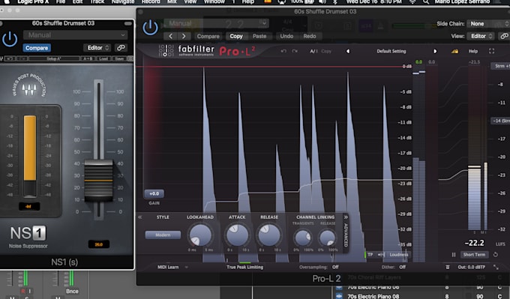This screenshot has height=299, width=510.
Task: Click the +0.0 Gain value box
Action: coord(154,193)
